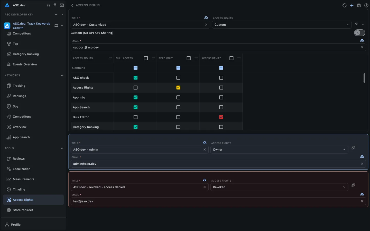Click duplicate icon beside Owner access rights
The width and height of the screenshot is (370, 231).
tap(353, 148)
